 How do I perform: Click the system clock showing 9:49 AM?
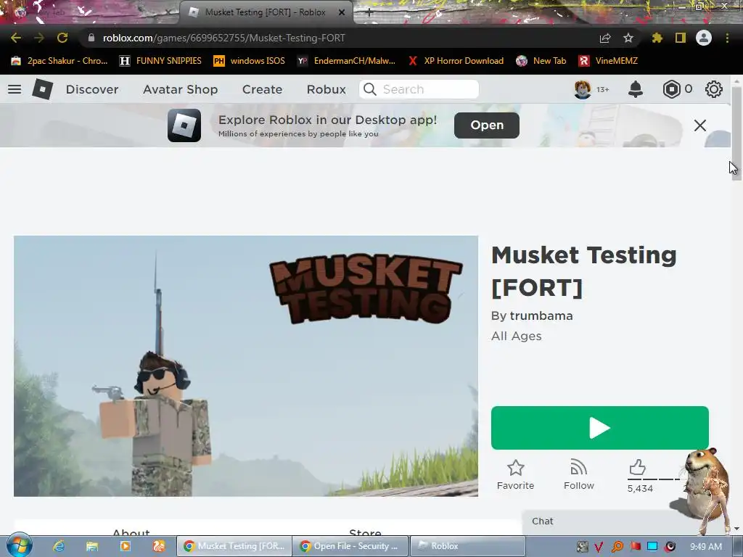tap(705, 547)
